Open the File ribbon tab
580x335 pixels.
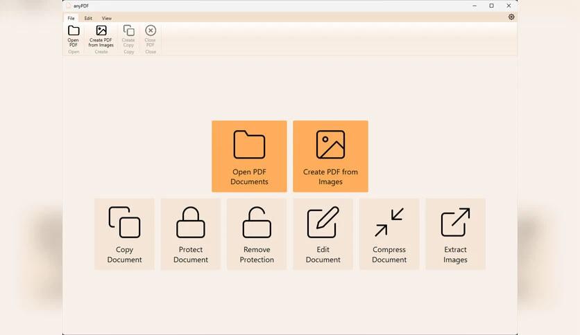[71, 18]
